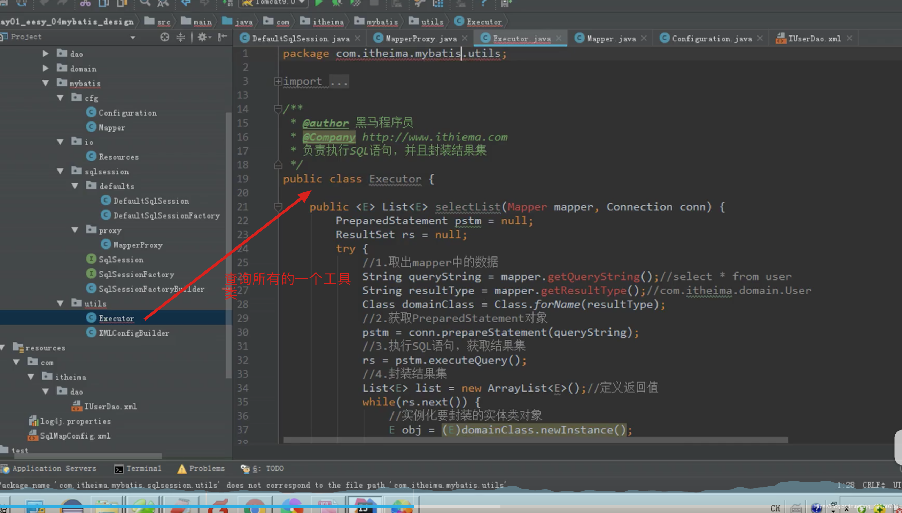Collapse the proxy package node
Image resolution: width=902 pixels, height=513 pixels.
[75, 230]
